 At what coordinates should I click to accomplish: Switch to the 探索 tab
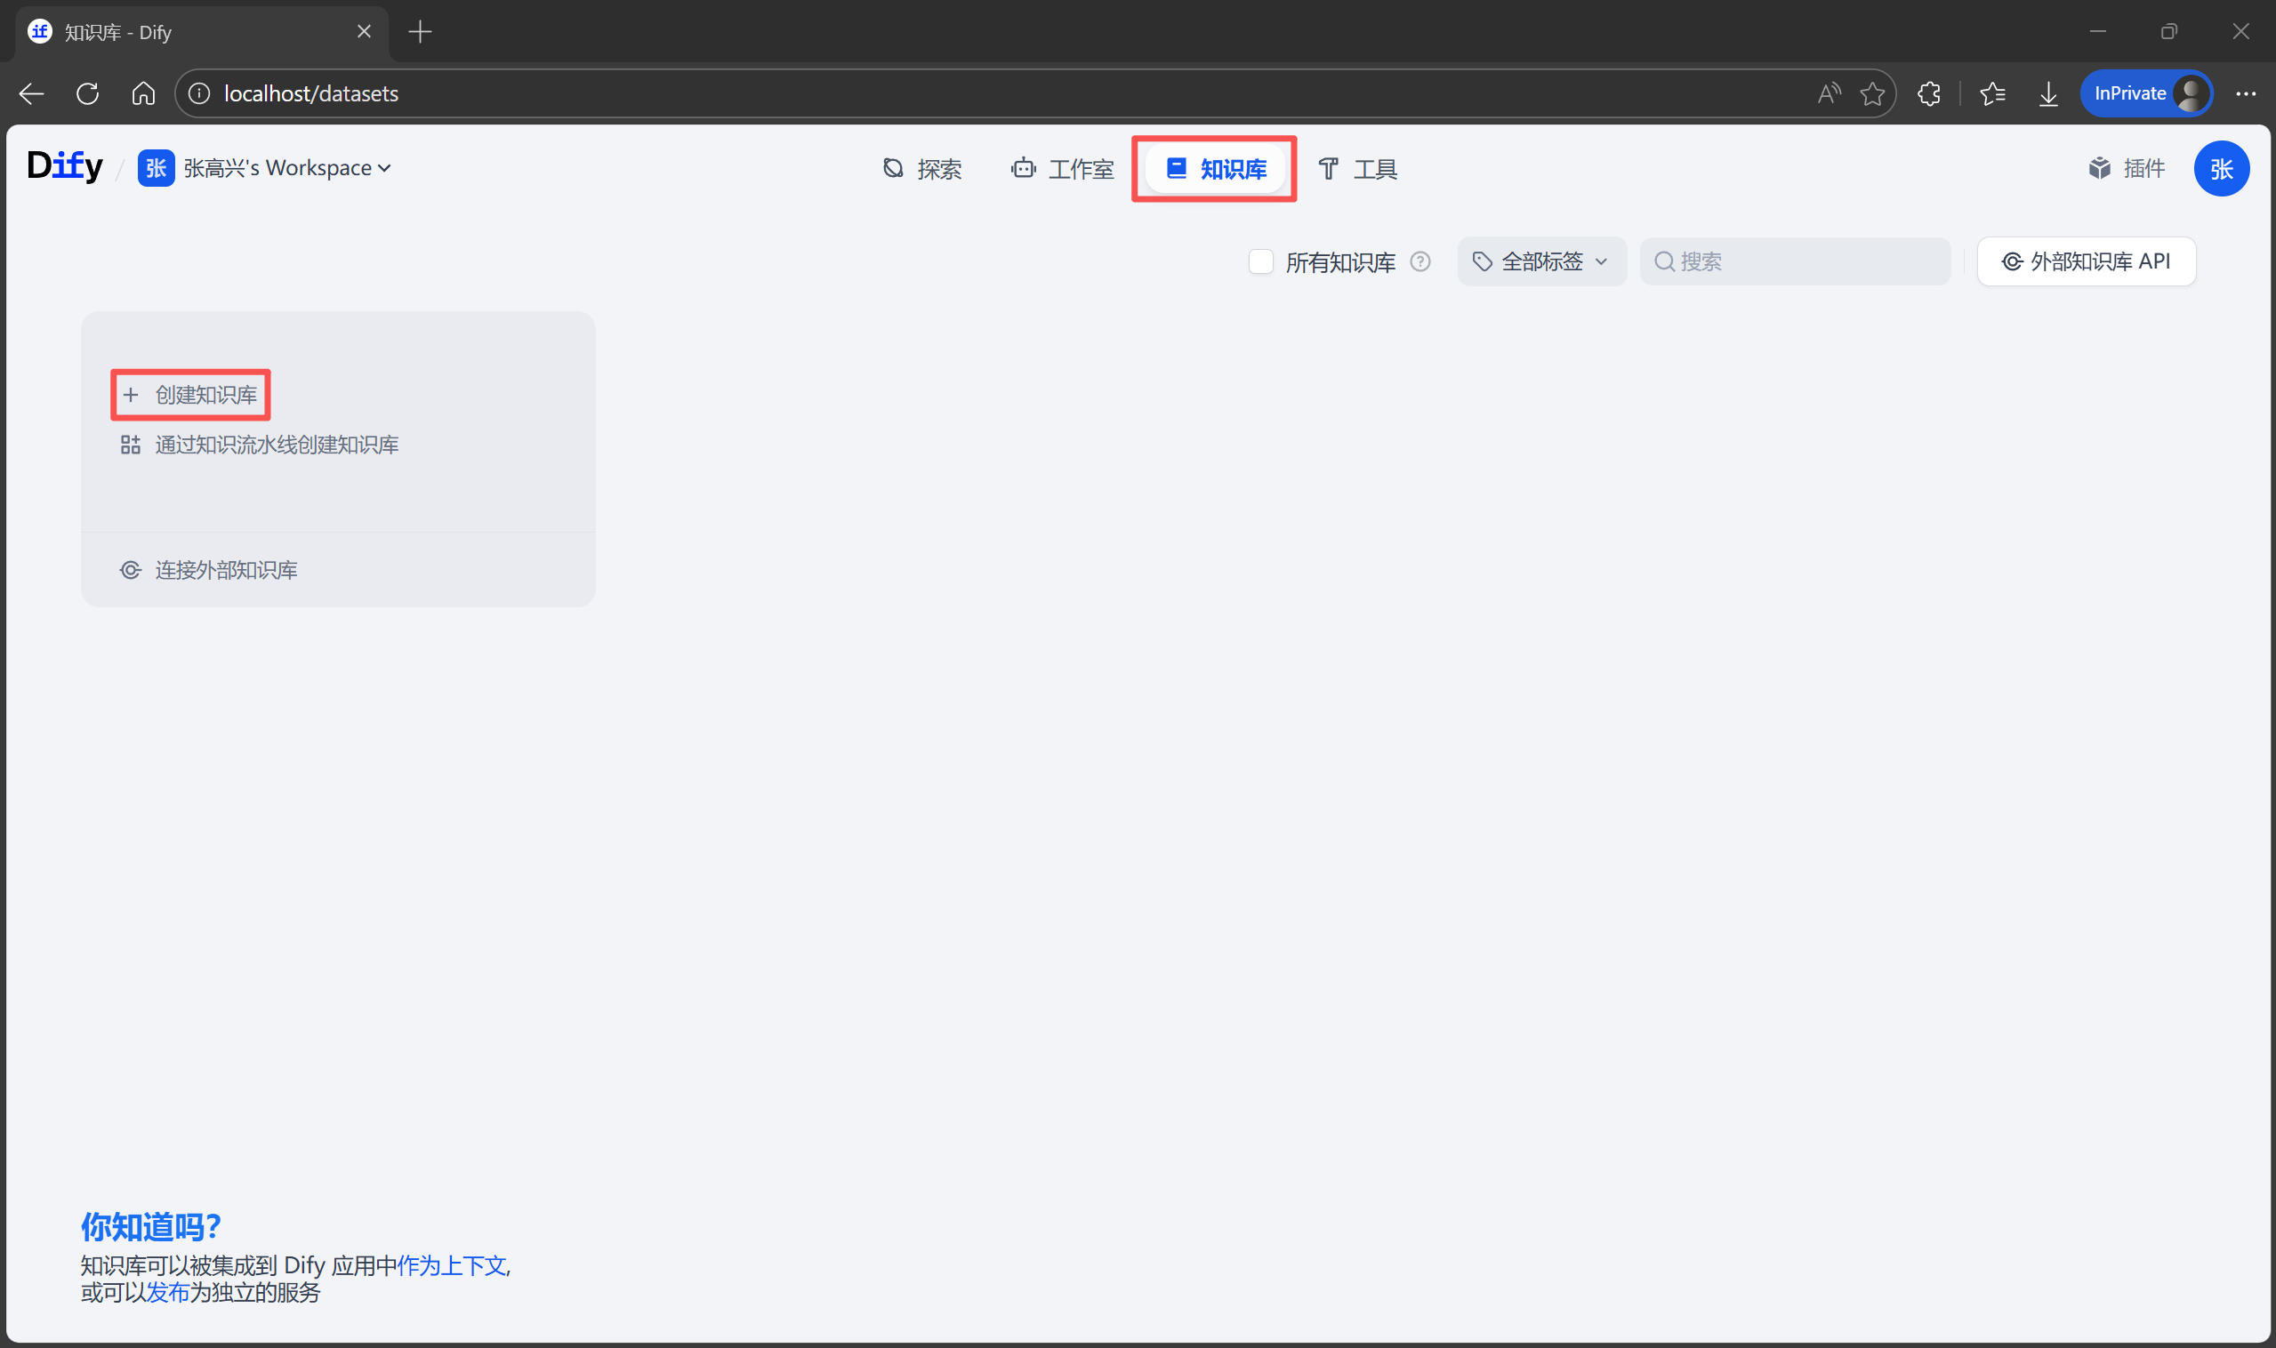point(921,169)
